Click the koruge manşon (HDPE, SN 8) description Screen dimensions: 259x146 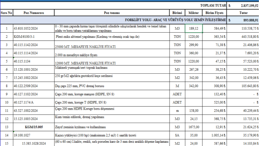[x=112, y=94]
